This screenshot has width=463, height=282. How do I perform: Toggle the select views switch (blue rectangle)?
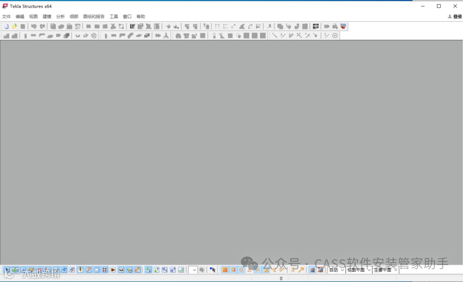tap(96, 270)
